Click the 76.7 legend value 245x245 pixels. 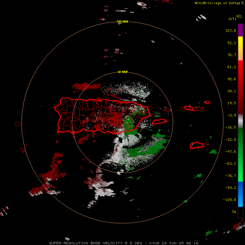232,55
